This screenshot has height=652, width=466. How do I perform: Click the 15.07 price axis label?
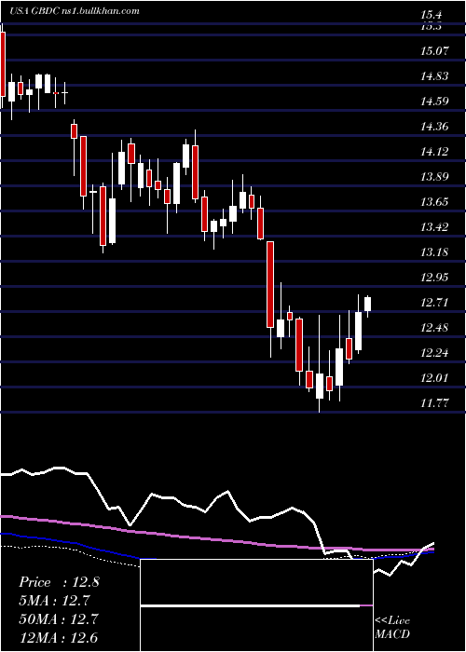[x=435, y=51]
